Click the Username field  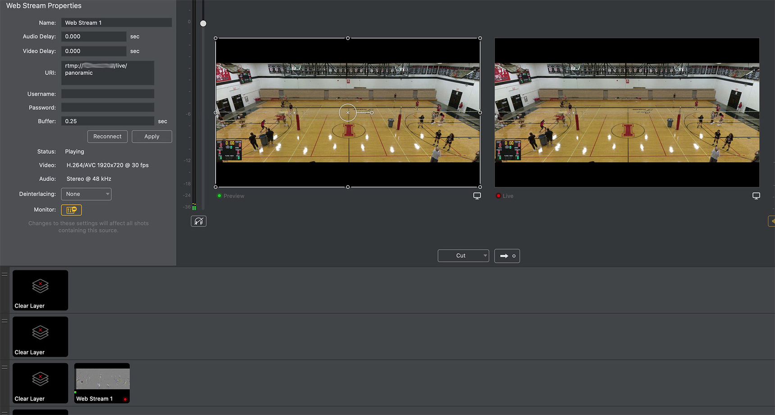[108, 94]
